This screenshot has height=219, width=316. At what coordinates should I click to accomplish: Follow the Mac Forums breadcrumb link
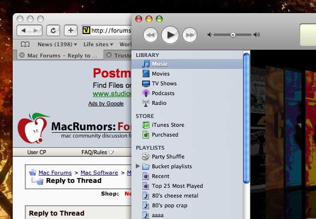click(x=55, y=173)
